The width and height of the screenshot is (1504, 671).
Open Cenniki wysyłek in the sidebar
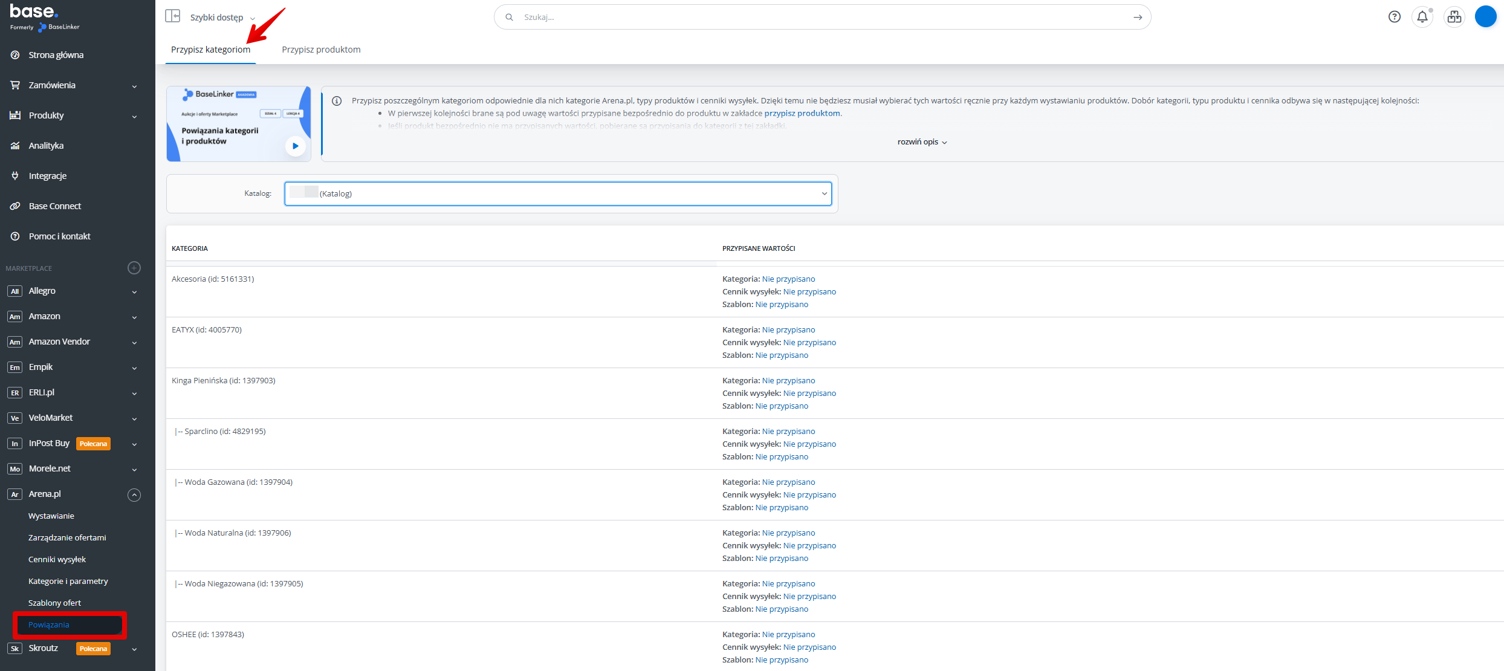pyautogui.click(x=57, y=560)
